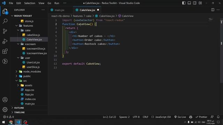Open the Go menu

point(49,3)
